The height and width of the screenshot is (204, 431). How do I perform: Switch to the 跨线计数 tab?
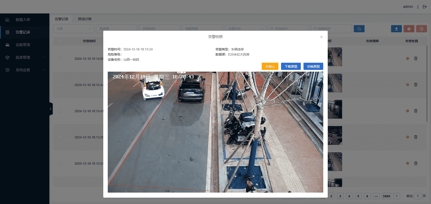coord(85,19)
